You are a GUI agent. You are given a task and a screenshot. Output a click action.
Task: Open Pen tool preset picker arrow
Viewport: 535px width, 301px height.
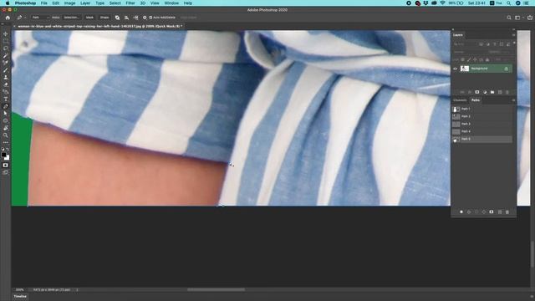pyautogui.click(x=25, y=18)
